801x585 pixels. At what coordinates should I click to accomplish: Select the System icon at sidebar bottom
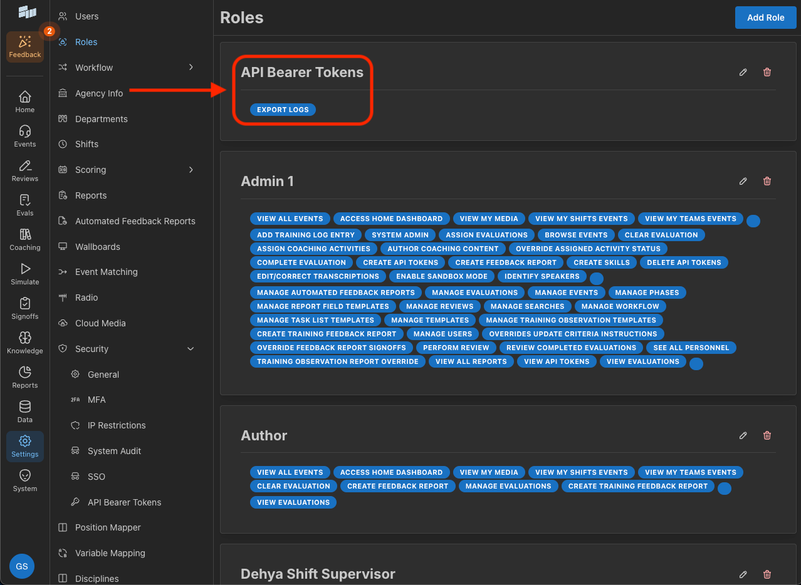point(24,479)
